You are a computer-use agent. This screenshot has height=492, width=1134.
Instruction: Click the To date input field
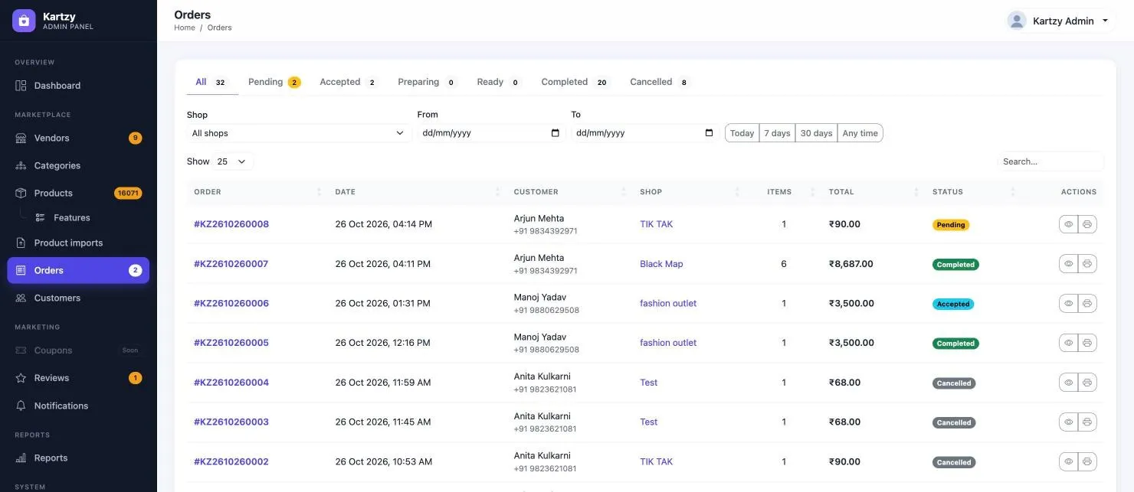click(x=644, y=133)
